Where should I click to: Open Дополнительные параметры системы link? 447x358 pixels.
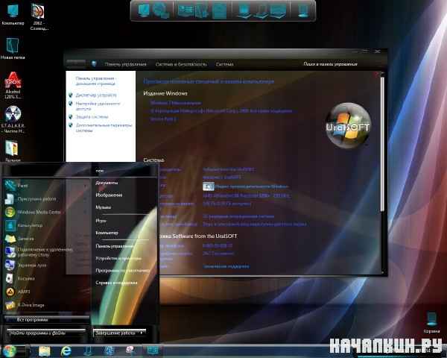click(104, 128)
